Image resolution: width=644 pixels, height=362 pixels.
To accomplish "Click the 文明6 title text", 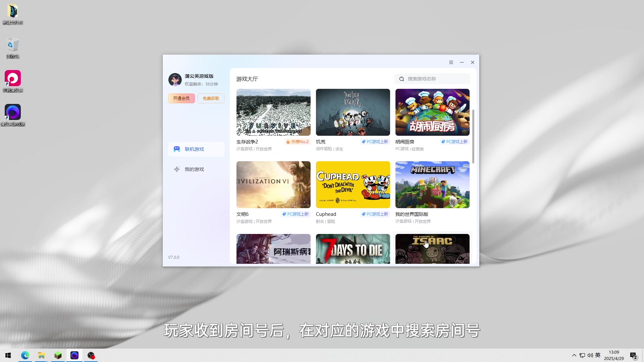I will (243, 214).
